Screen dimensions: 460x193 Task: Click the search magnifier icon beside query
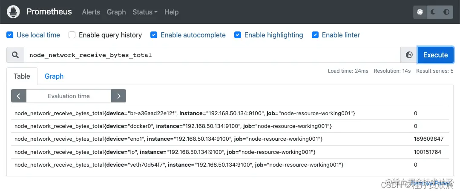click(15, 55)
